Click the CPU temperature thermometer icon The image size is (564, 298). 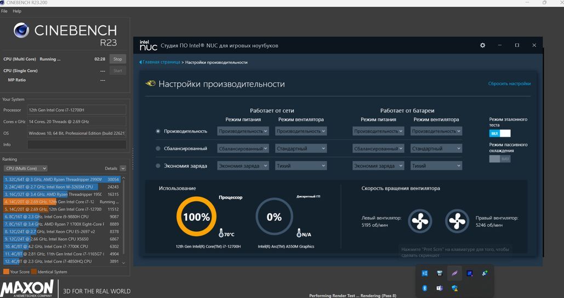(221, 233)
